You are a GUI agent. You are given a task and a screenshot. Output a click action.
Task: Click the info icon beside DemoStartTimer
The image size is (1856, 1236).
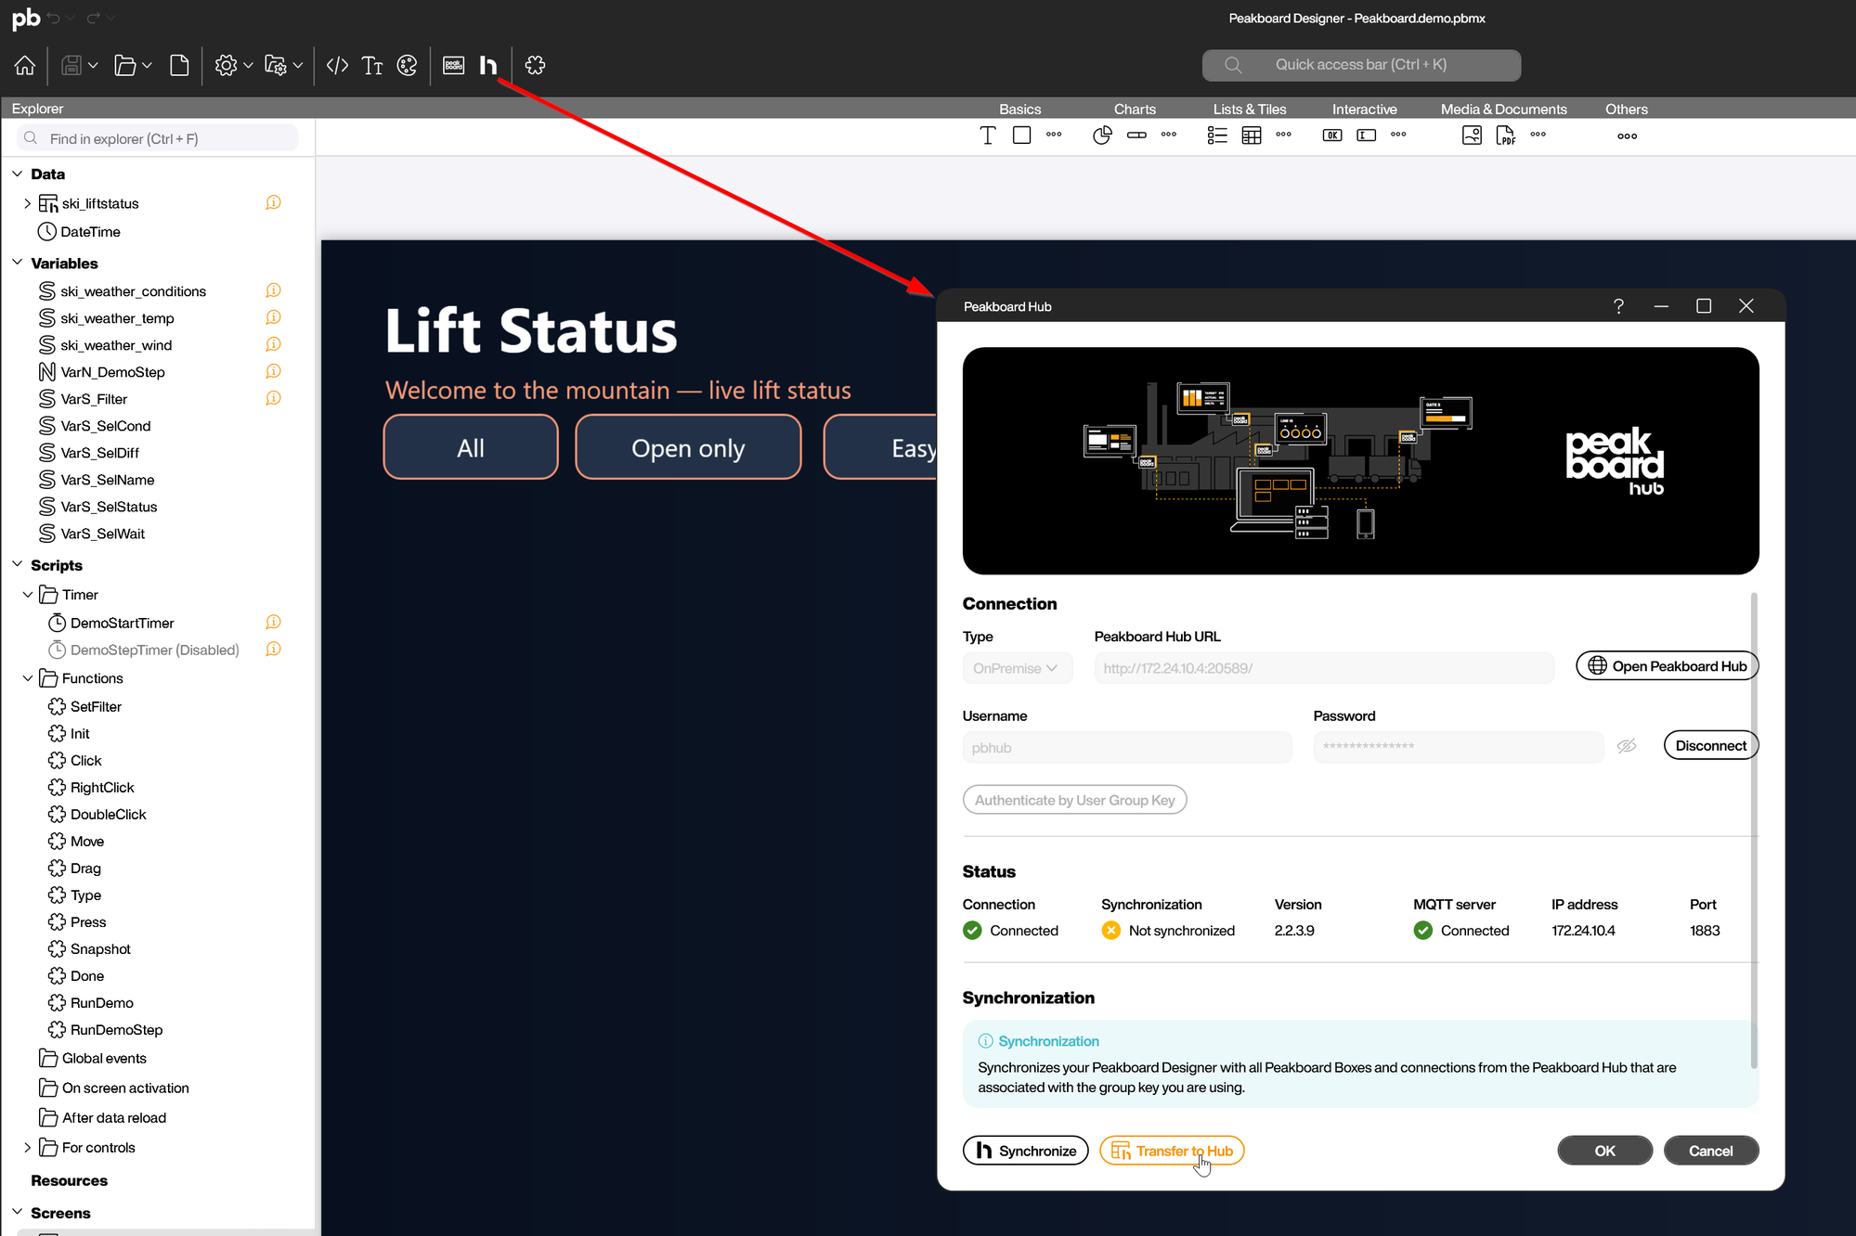click(x=273, y=622)
